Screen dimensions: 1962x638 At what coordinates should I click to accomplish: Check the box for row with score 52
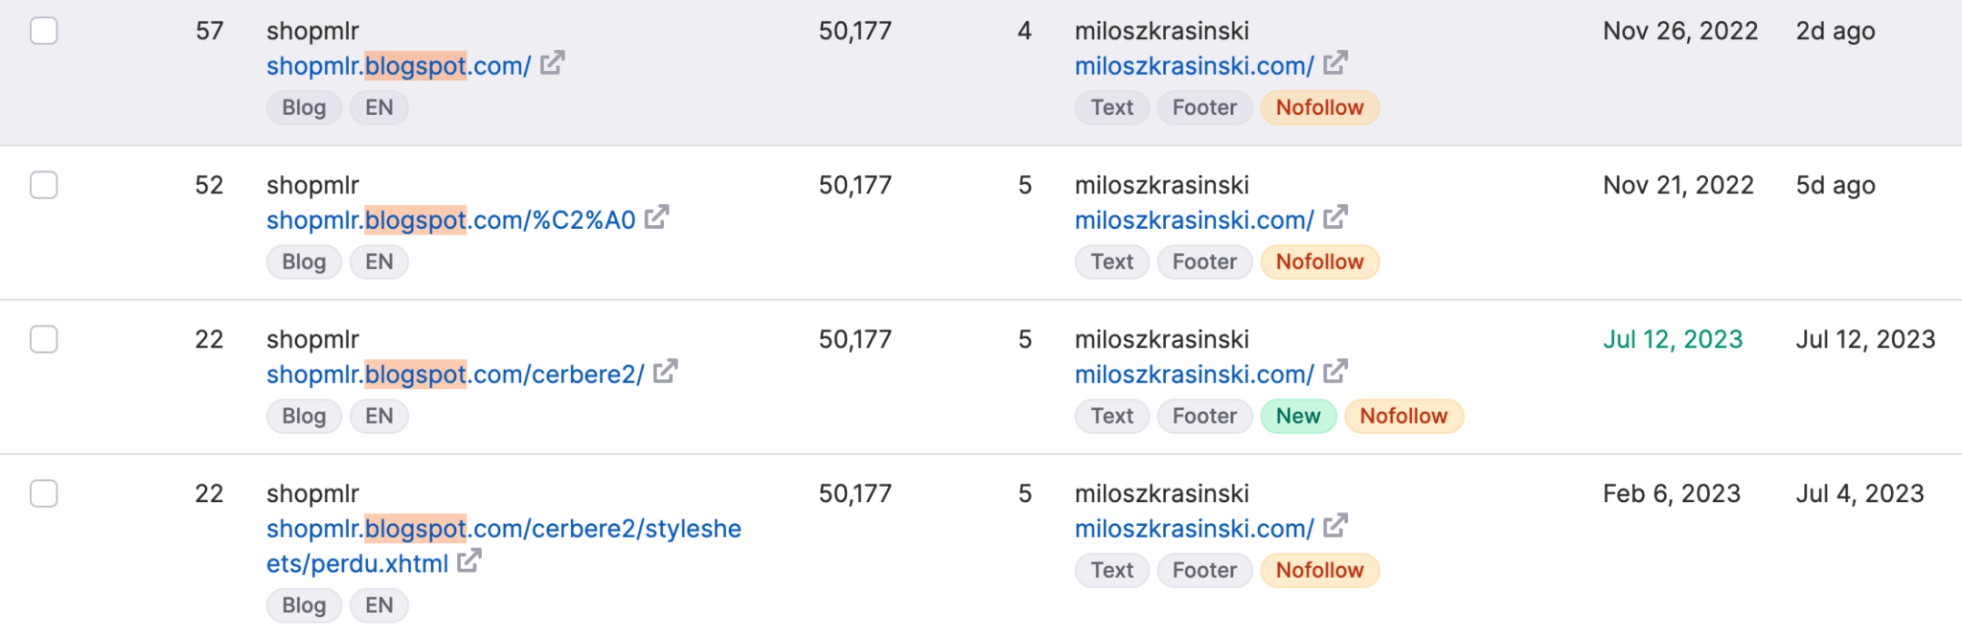tap(44, 185)
